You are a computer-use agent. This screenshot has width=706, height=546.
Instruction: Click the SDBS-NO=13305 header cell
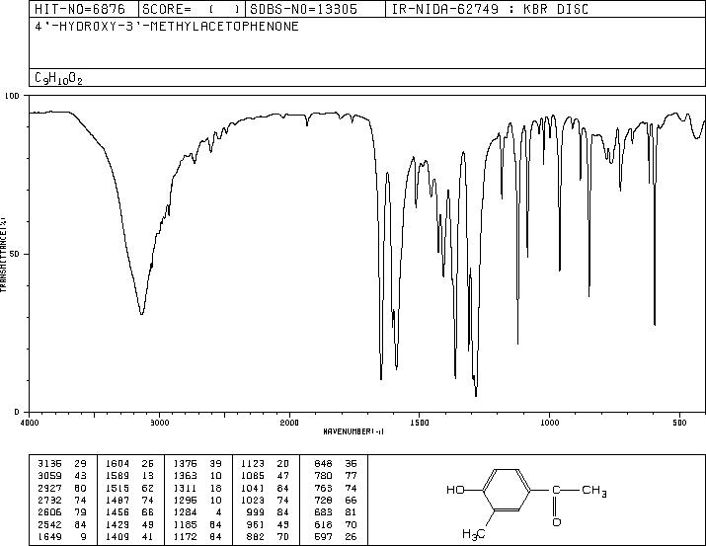point(316,9)
